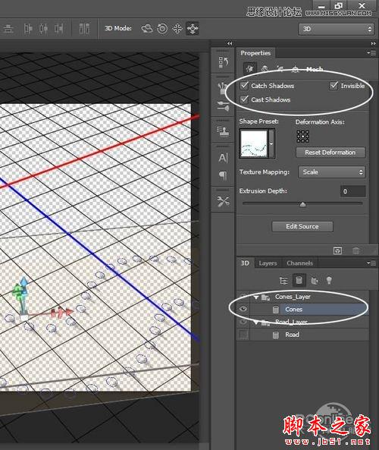Click Distribute right edges icon in options bar

point(59,29)
